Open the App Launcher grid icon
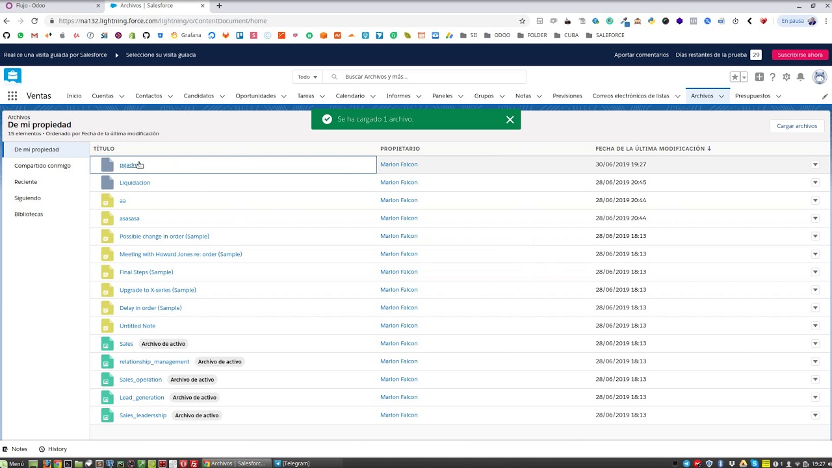Viewport: 832px width, 468px height. (x=12, y=96)
